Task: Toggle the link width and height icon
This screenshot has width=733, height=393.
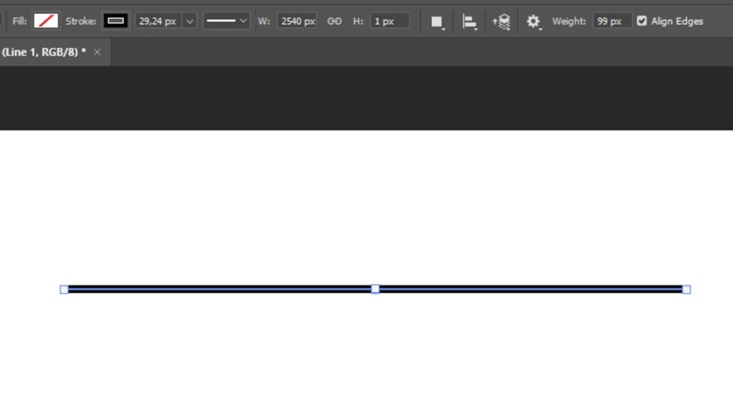Action: click(x=333, y=21)
